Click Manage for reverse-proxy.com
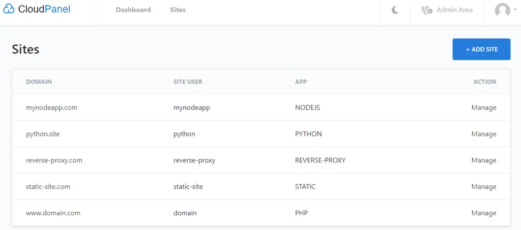Viewport: 521px width, 230px height. [x=484, y=160]
